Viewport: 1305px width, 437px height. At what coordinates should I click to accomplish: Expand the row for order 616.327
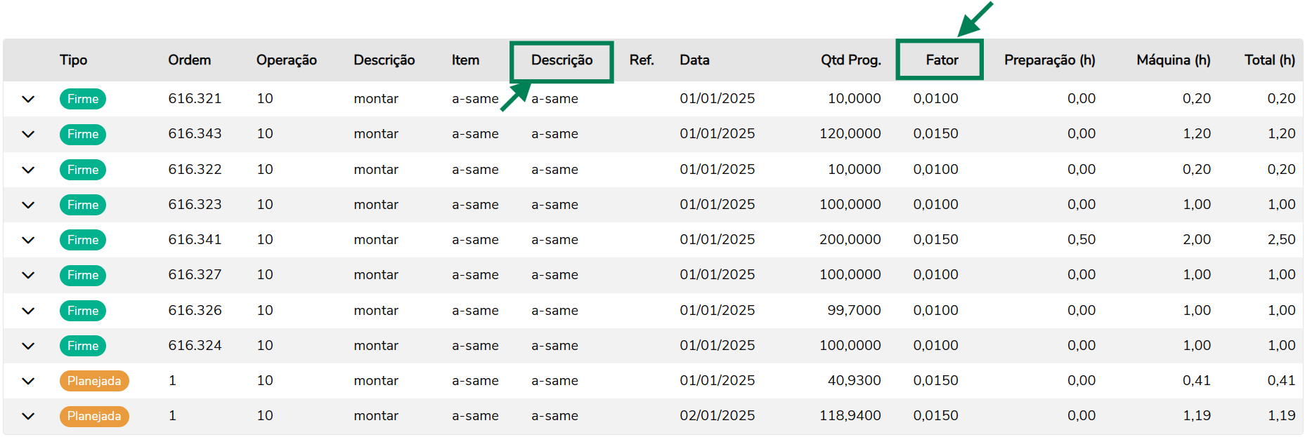[28, 275]
